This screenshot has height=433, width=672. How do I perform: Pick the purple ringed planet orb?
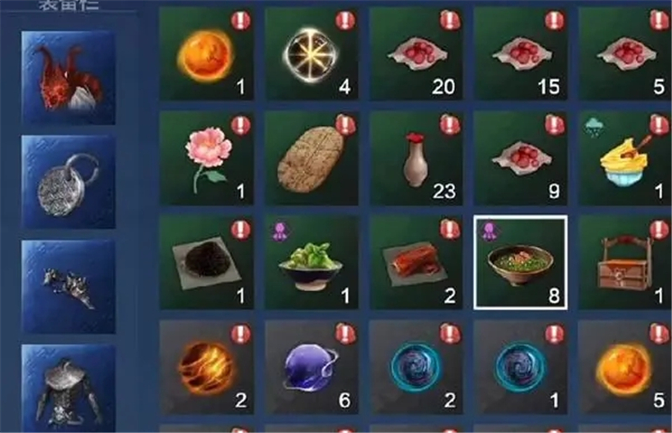tap(312, 367)
